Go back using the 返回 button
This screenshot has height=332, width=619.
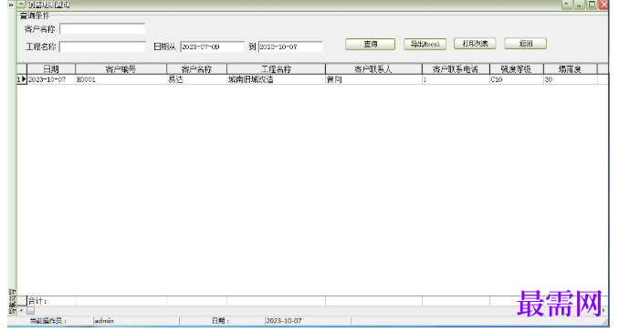[x=526, y=44]
